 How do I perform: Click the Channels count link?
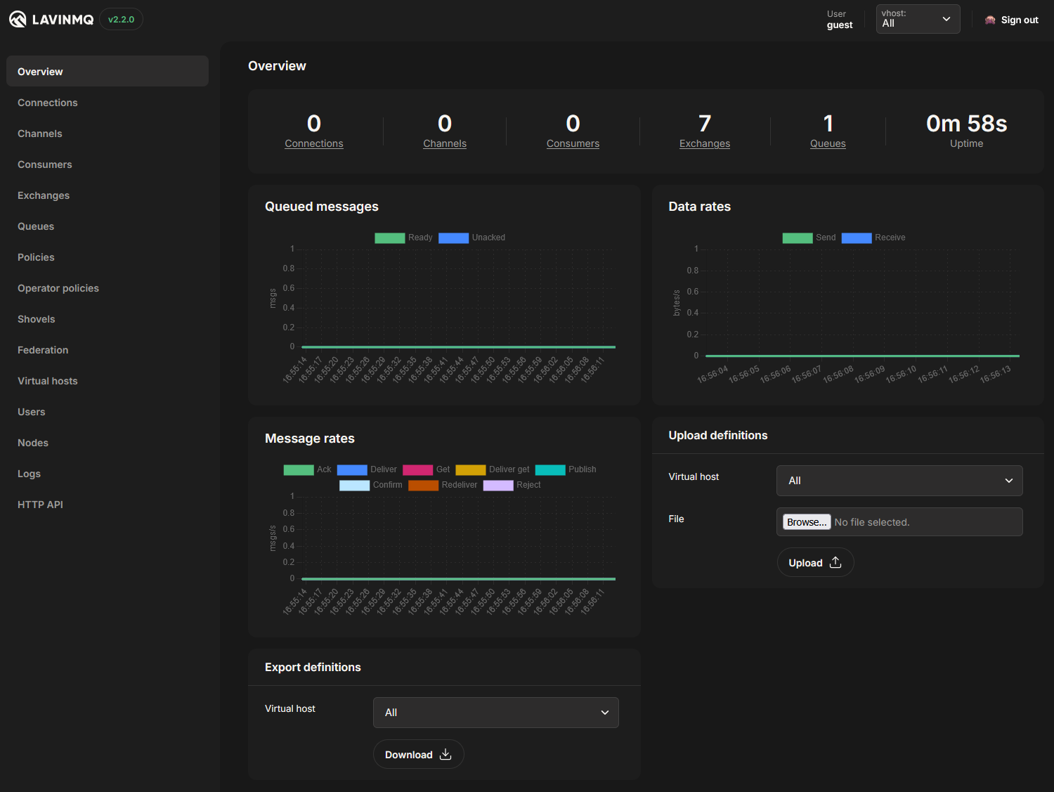pyautogui.click(x=445, y=143)
